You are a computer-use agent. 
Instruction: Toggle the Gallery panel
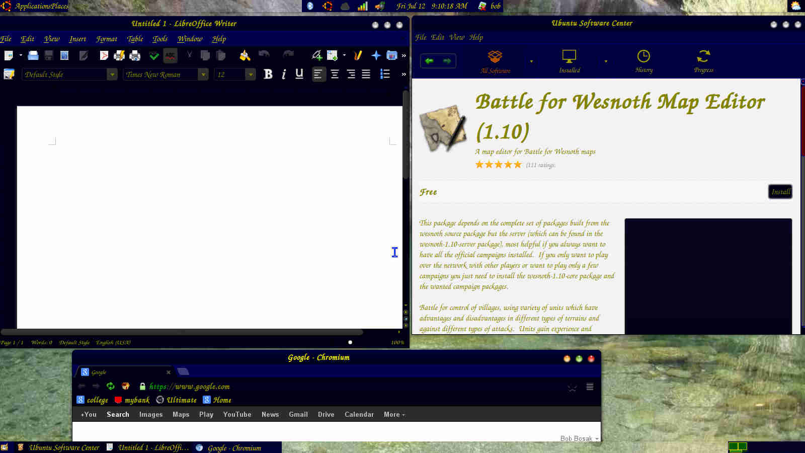coord(392,55)
